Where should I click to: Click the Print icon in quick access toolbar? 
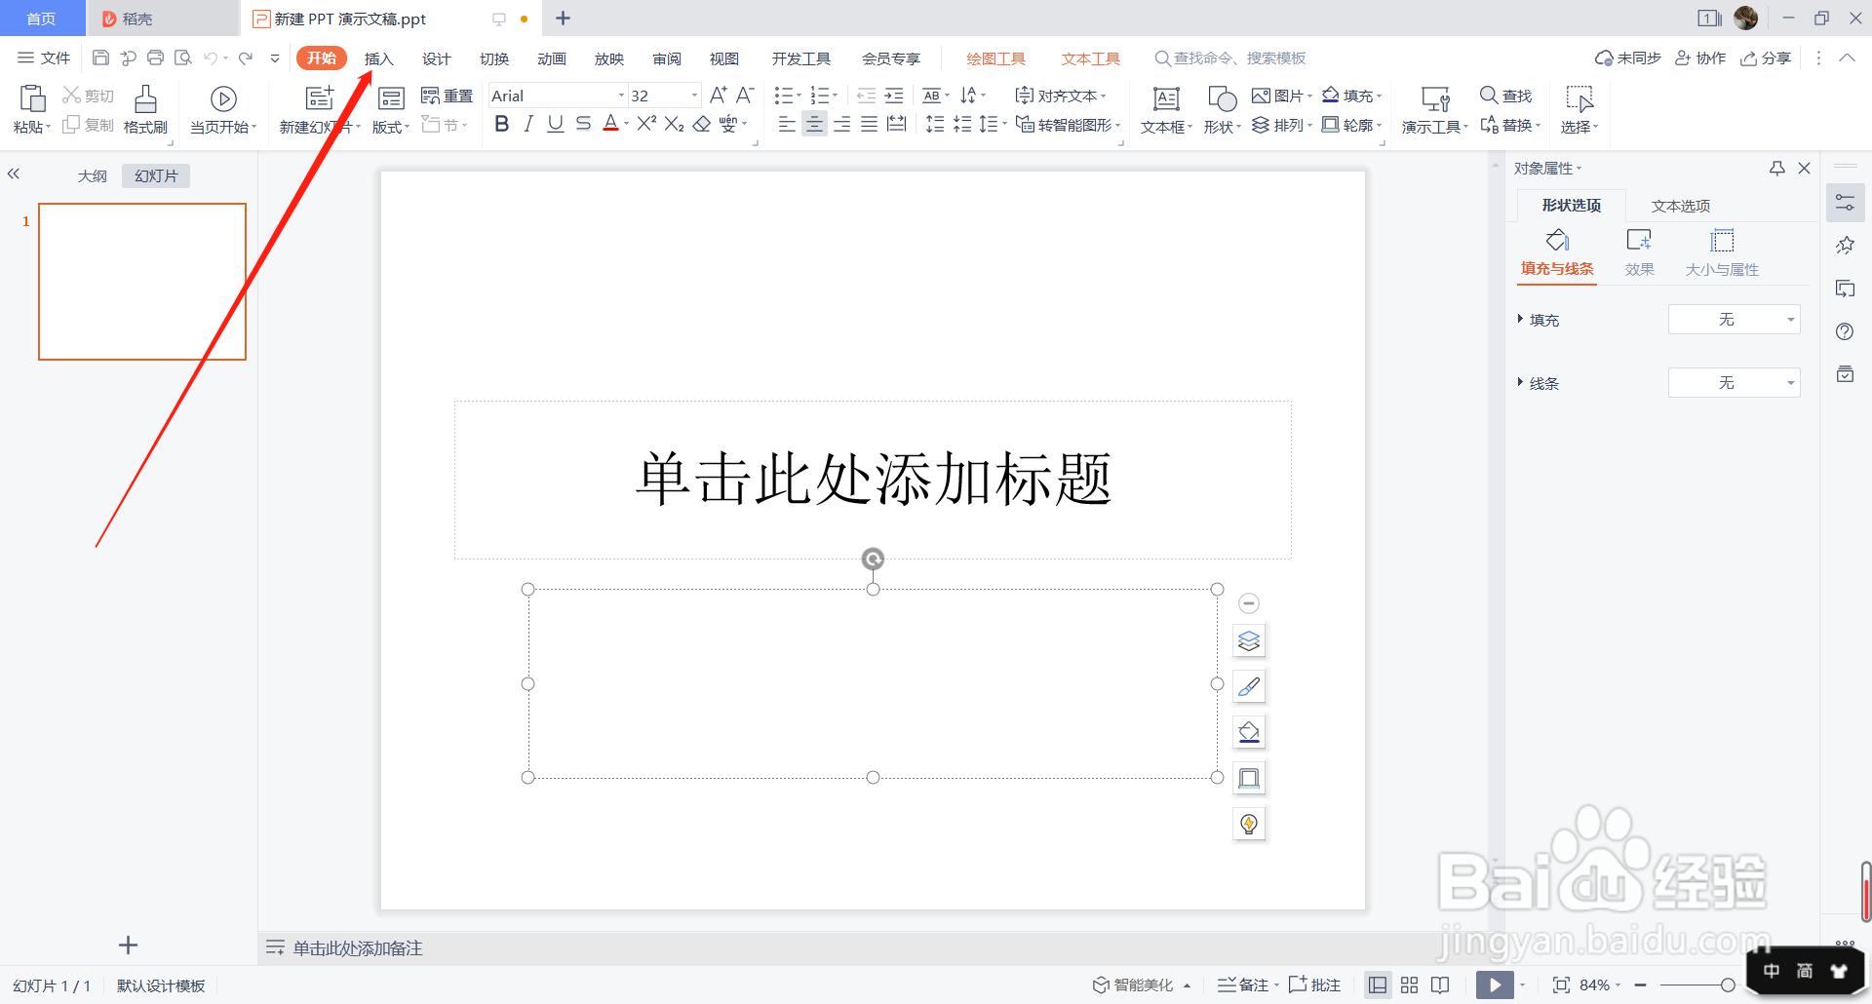[x=155, y=58]
